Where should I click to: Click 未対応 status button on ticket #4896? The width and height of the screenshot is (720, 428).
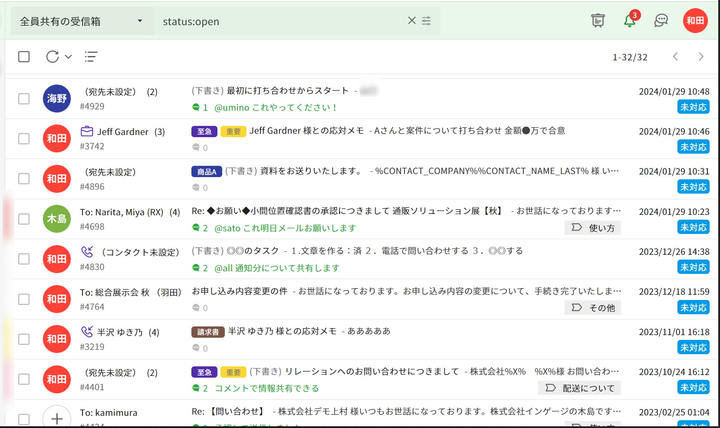[x=693, y=187]
